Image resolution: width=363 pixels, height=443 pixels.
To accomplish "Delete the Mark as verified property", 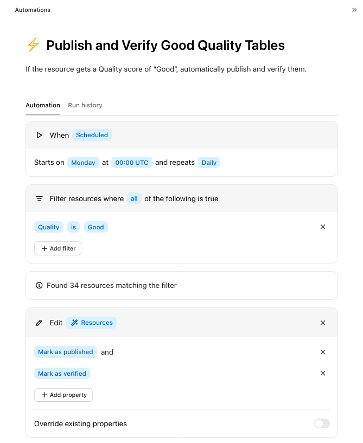I will click(x=323, y=373).
